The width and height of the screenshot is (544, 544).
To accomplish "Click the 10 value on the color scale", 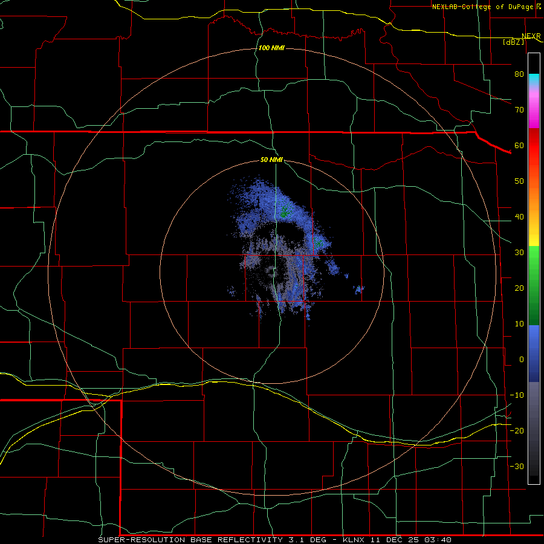I will 519,324.
